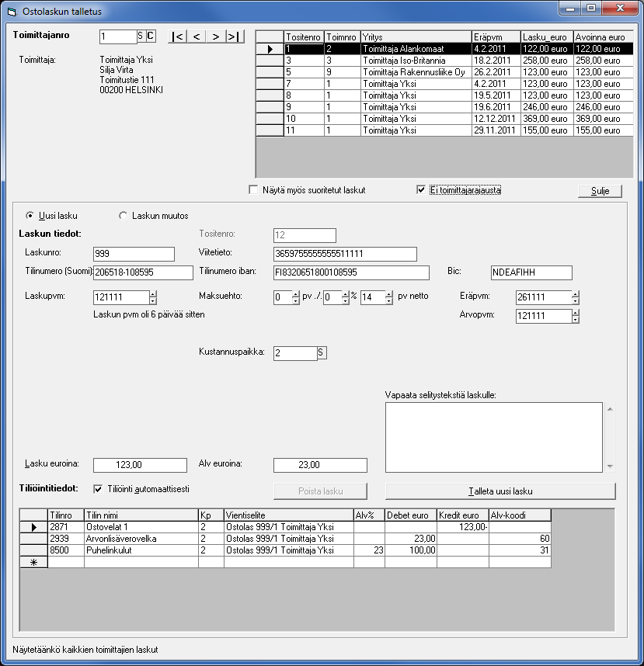Click Debet euro column header

click(411, 515)
